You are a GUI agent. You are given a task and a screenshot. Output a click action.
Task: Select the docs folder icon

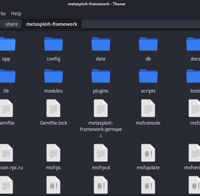pyautogui.click(x=193, y=44)
